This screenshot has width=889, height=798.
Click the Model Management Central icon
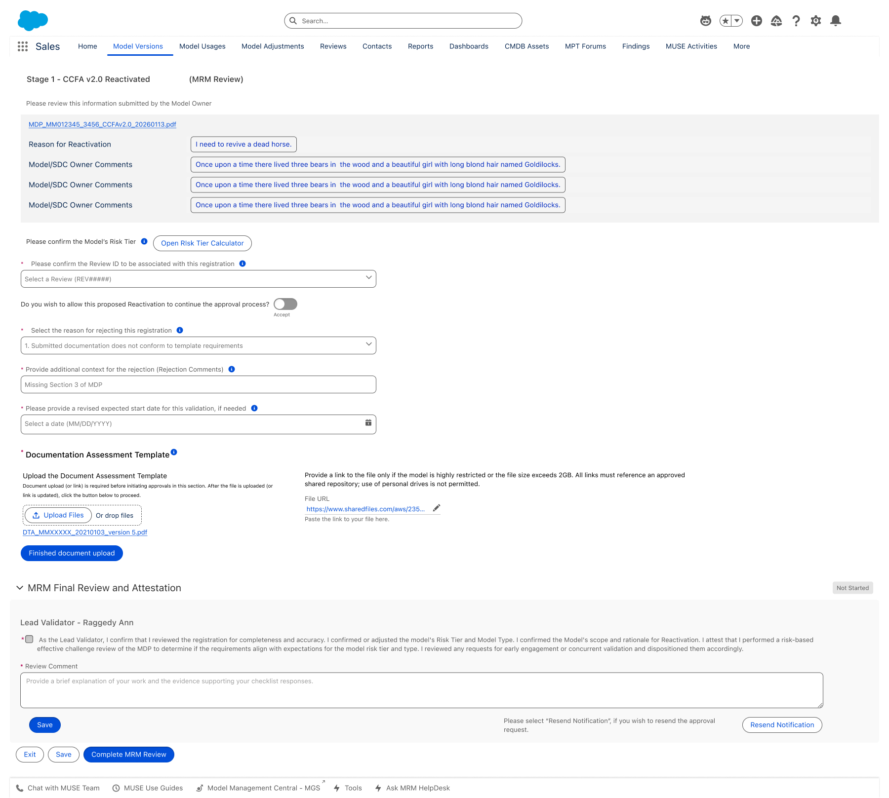[200, 788]
